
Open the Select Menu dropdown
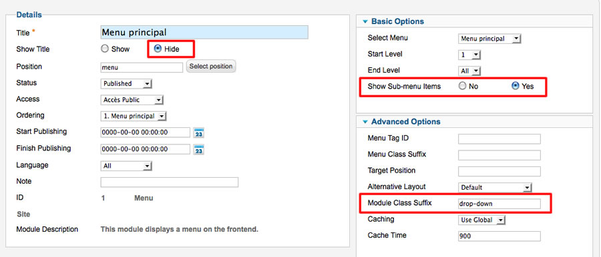pos(489,39)
